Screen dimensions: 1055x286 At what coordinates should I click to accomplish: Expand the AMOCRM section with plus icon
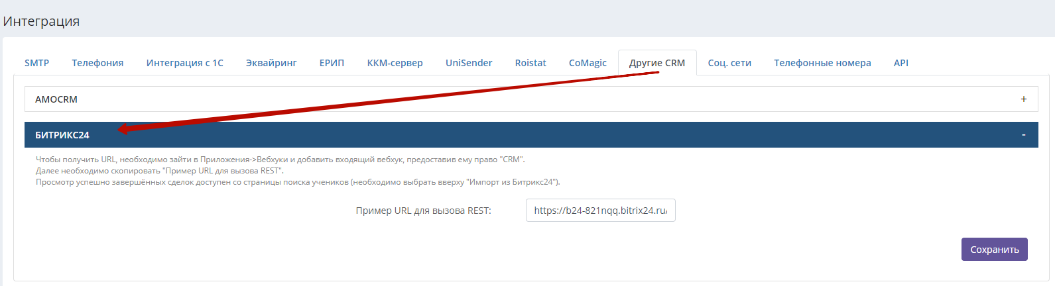pyautogui.click(x=1024, y=99)
